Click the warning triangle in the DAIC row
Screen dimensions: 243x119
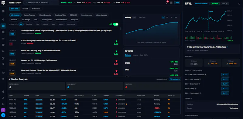click(x=126, y=104)
